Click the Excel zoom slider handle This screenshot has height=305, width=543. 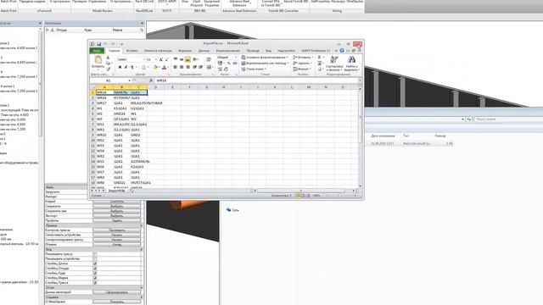coord(339,196)
